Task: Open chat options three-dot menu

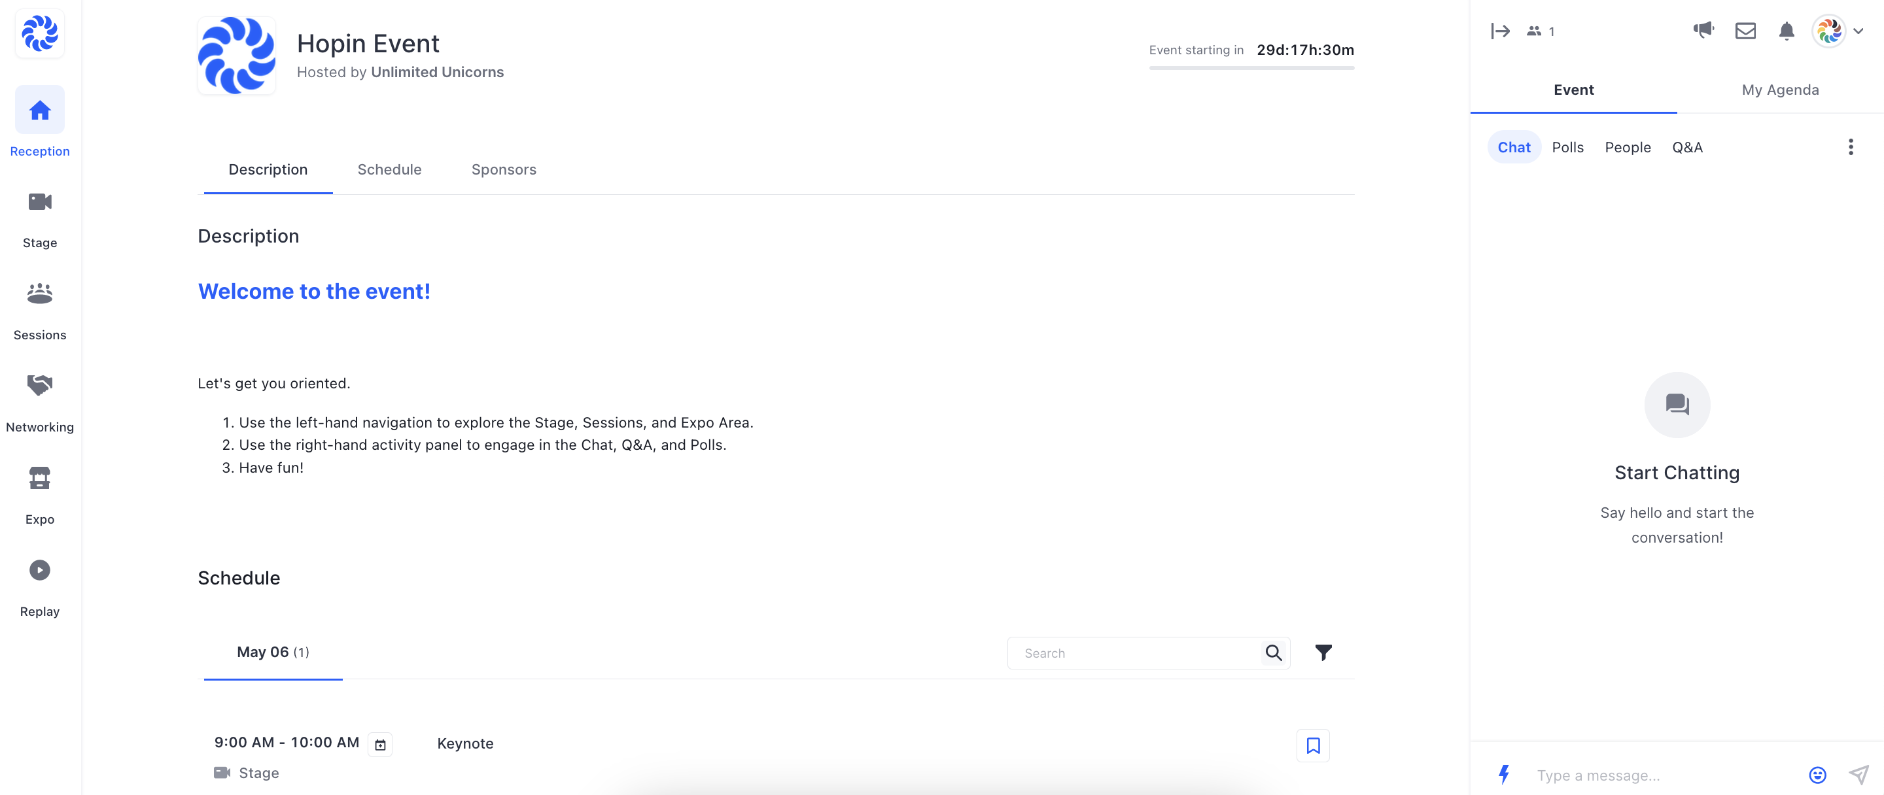Action: click(x=1851, y=147)
